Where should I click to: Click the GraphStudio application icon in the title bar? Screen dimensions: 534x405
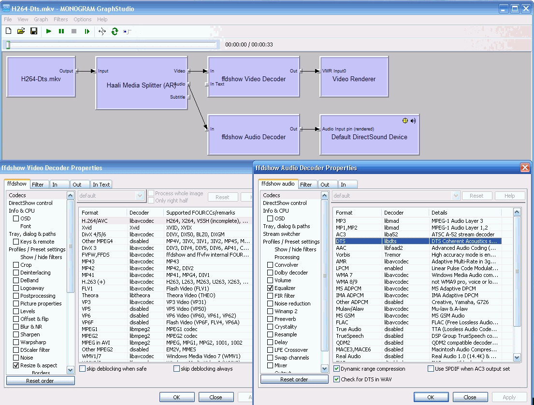pyautogui.click(x=6, y=8)
